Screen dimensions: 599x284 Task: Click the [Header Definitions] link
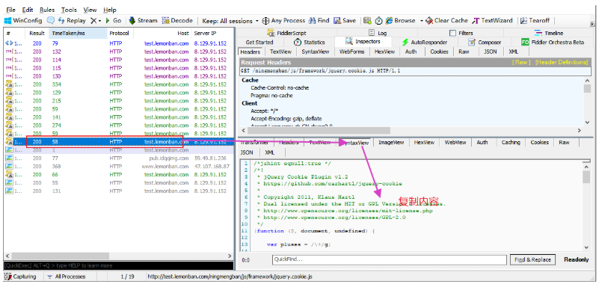tap(562, 62)
